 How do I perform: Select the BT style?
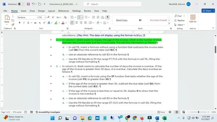coord(140,20)
